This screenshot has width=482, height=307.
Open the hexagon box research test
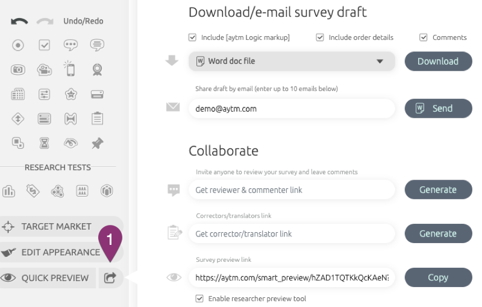tap(107, 191)
